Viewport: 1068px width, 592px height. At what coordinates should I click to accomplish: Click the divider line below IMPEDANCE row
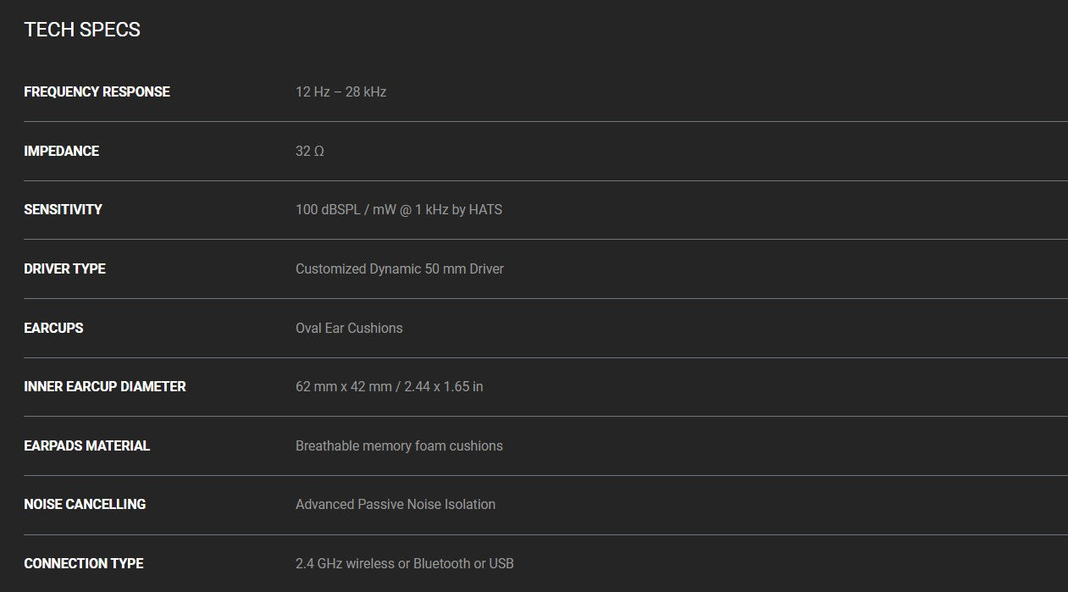point(545,180)
